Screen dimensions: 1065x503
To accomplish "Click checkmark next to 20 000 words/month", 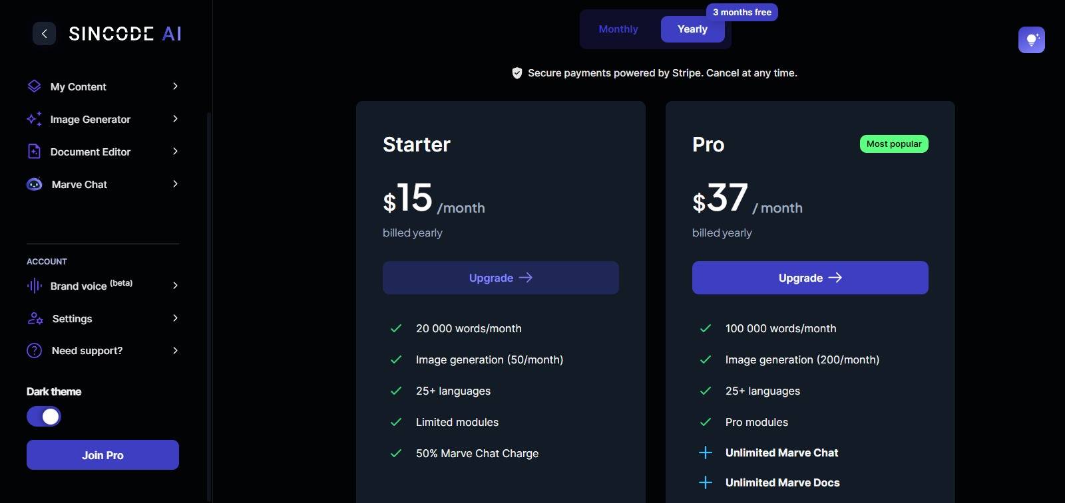I will (396, 328).
